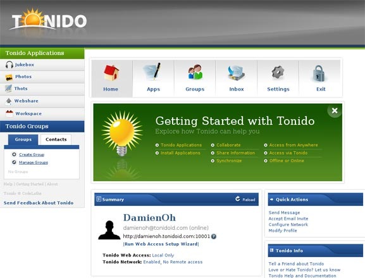
Task: Launch the Thots app
Action: pyautogui.click(x=42, y=89)
